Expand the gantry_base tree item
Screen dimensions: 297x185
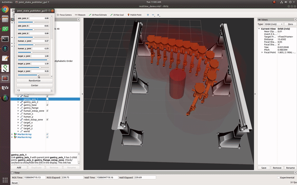coord(18,105)
